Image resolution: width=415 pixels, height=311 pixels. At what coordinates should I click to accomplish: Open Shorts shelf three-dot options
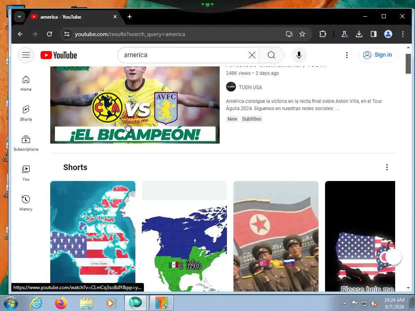[387, 167]
